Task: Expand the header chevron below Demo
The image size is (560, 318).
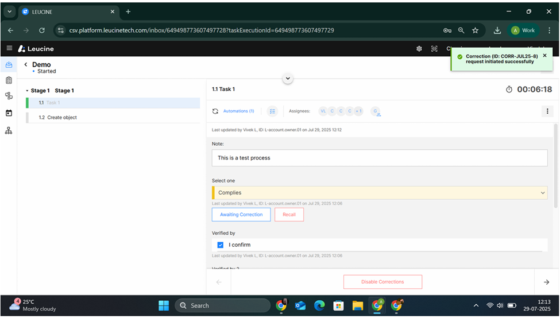Action: (288, 79)
